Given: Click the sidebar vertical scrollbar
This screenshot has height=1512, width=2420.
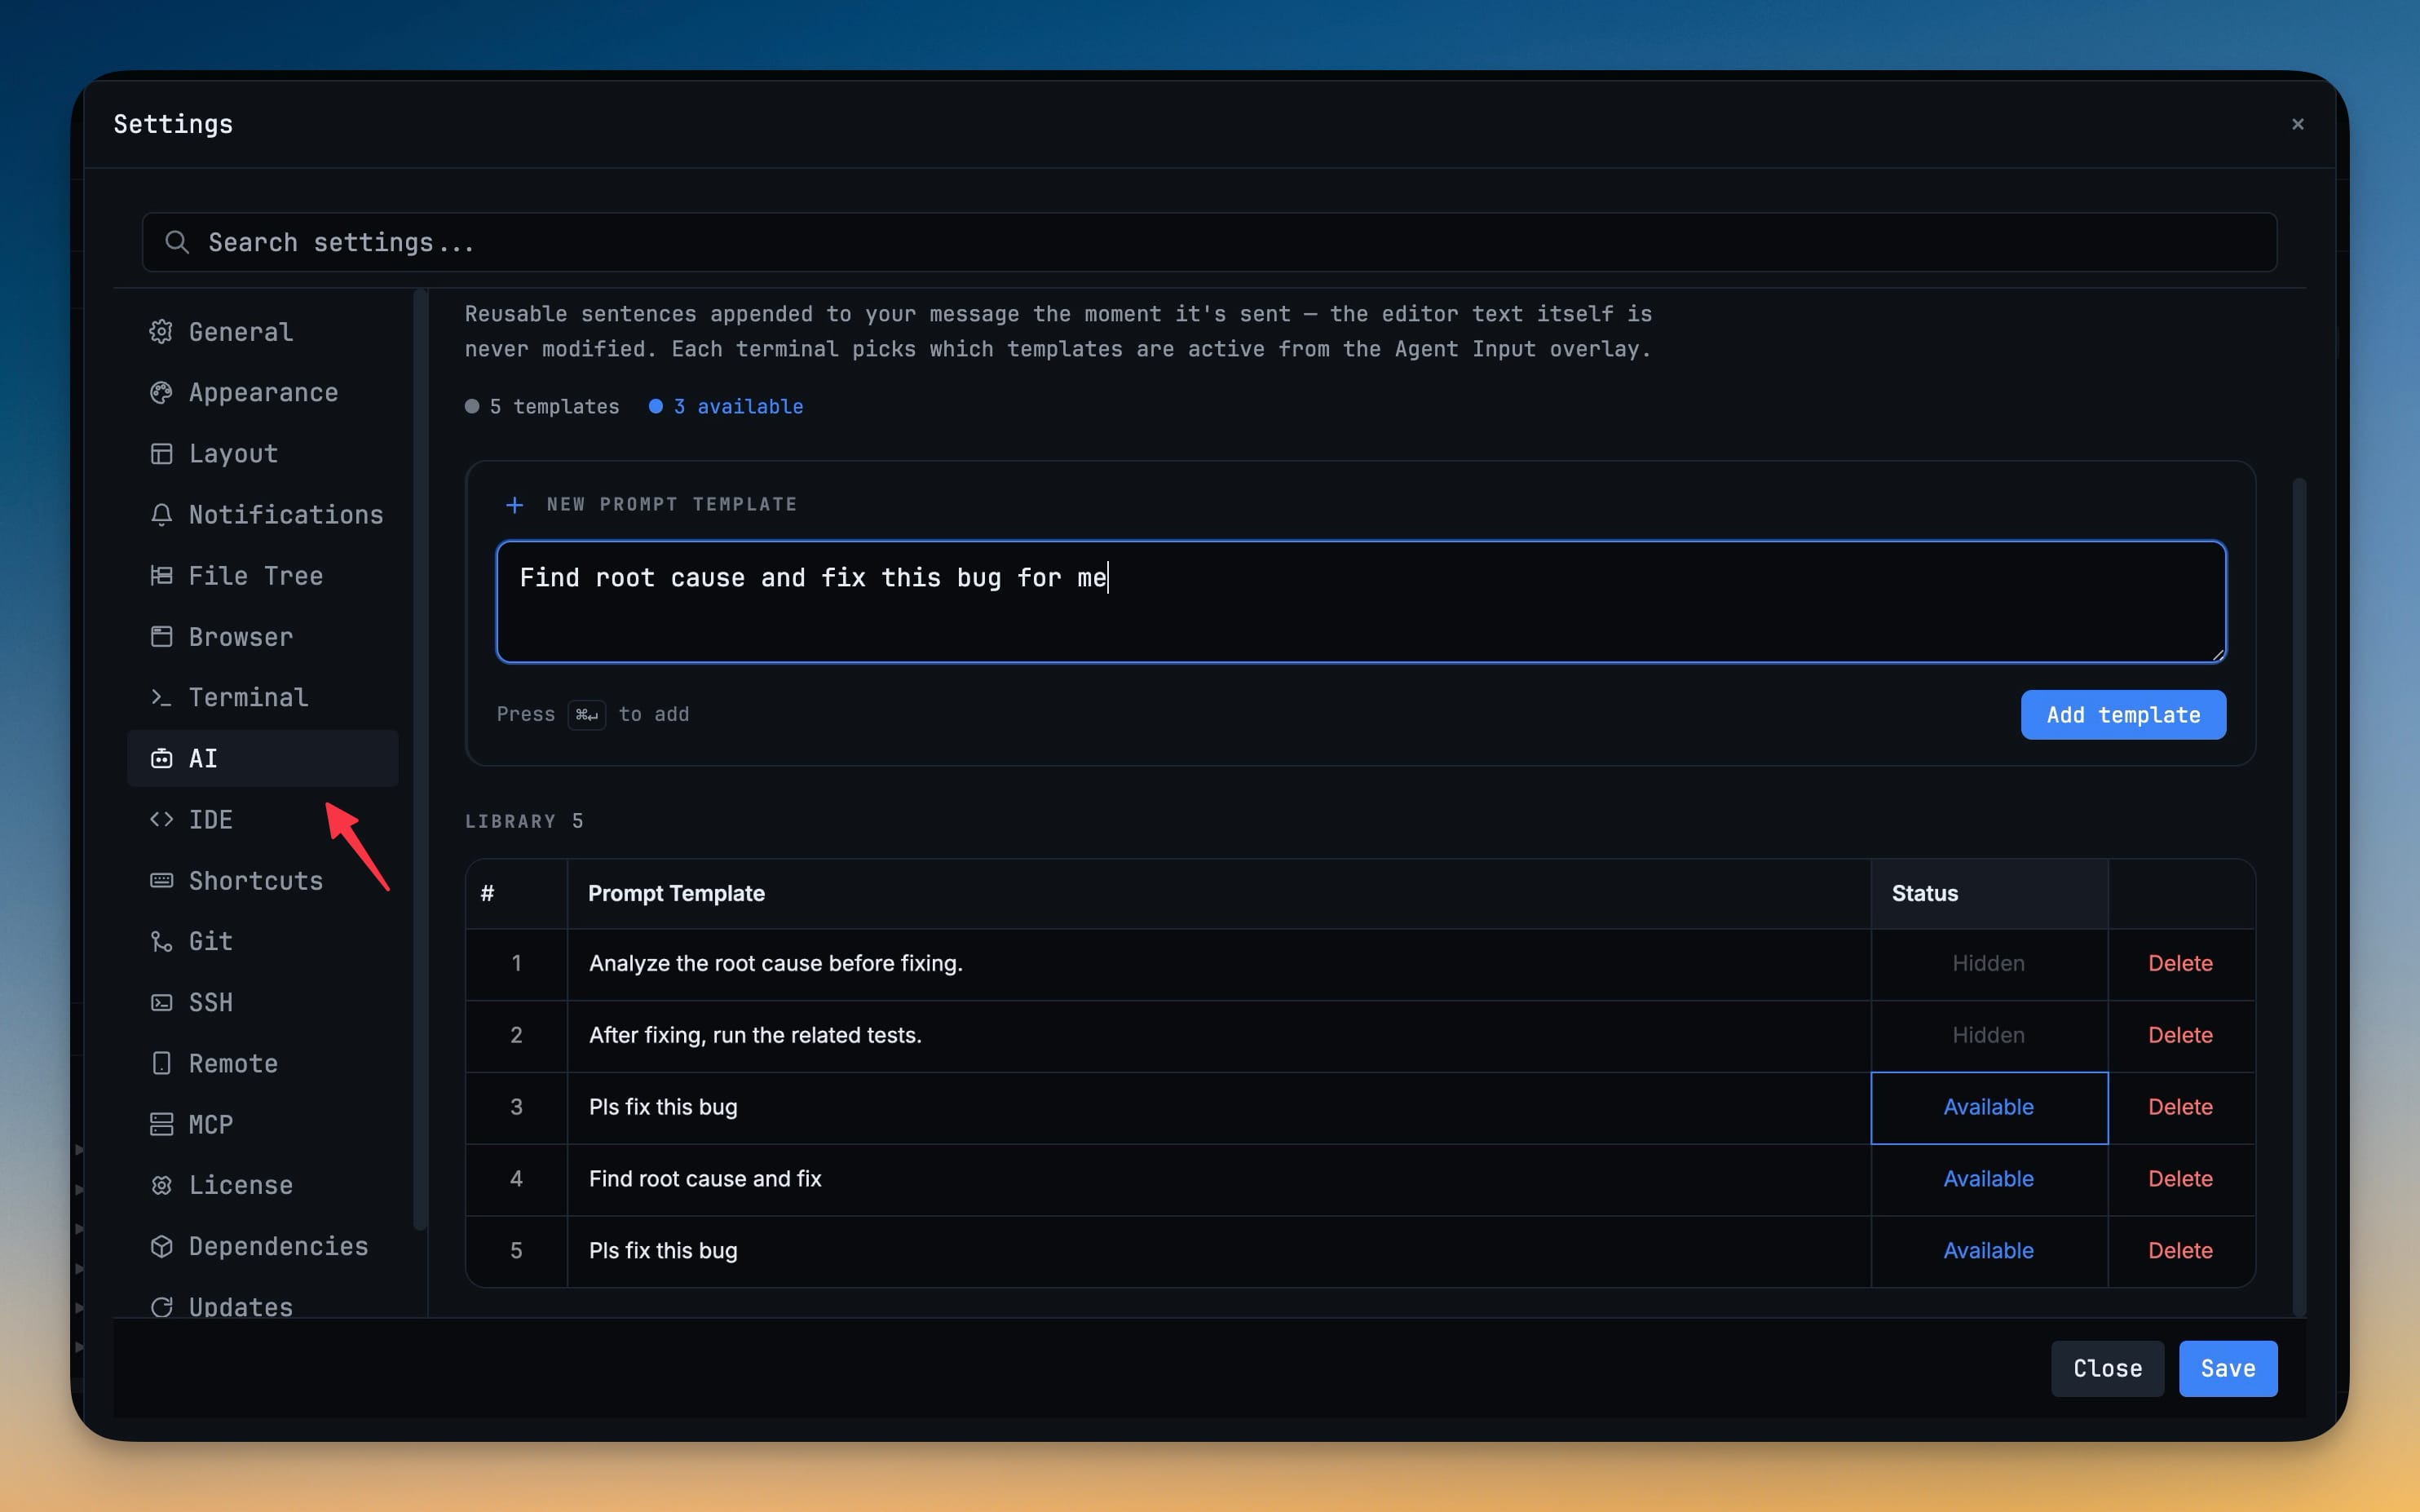Looking at the screenshot, I should click(x=420, y=760).
